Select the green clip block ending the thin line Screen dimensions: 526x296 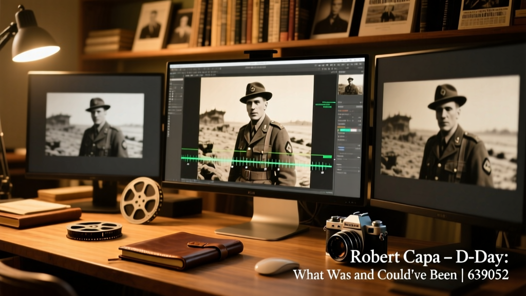tap(327, 157)
